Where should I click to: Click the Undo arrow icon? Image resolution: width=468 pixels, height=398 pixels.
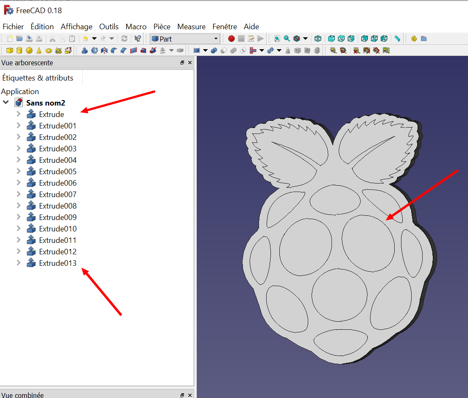click(85, 39)
